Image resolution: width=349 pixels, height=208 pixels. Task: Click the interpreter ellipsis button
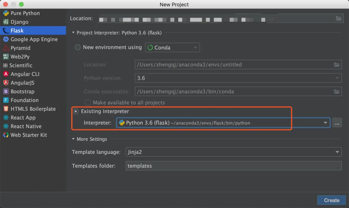coord(337,123)
